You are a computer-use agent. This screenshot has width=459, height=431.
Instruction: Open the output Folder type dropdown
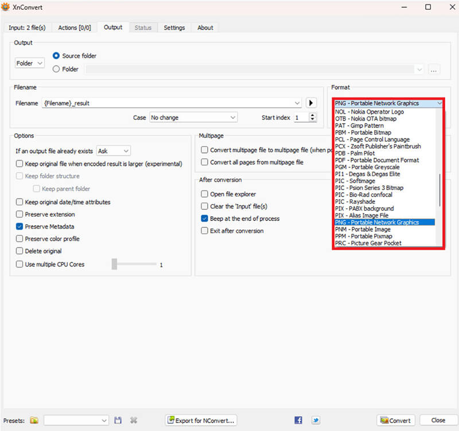point(29,63)
